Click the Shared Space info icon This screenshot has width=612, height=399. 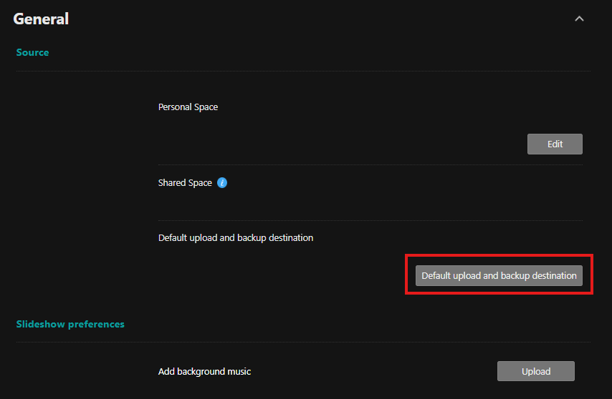(x=222, y=183)
